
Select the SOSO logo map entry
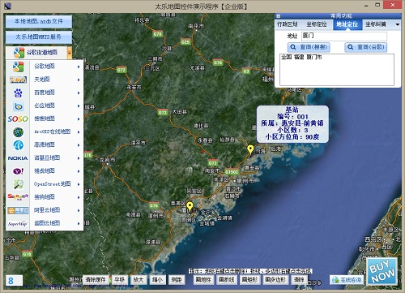(x=18, y=118)
